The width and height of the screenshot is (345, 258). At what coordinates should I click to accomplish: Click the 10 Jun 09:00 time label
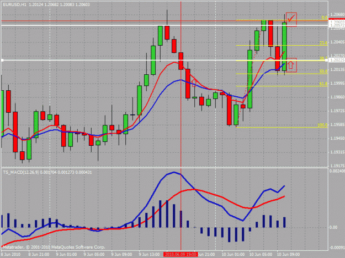click(288, 255)
